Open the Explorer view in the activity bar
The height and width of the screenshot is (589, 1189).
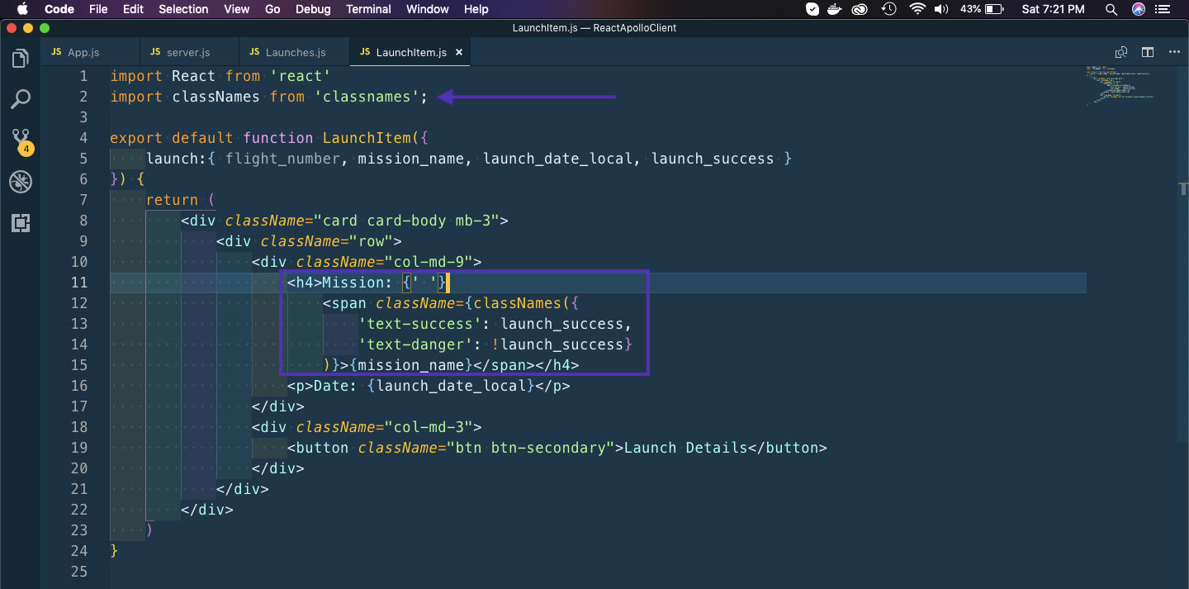[x=21, y=59]
